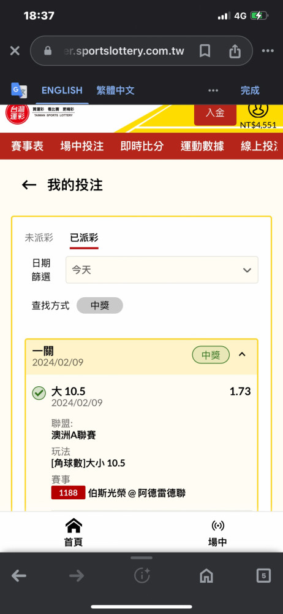
Task: Open the browser three-dot menu
Action: (x=268, y=51)
